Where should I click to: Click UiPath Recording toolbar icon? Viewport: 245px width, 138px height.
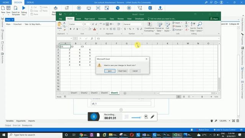point(79,8)
